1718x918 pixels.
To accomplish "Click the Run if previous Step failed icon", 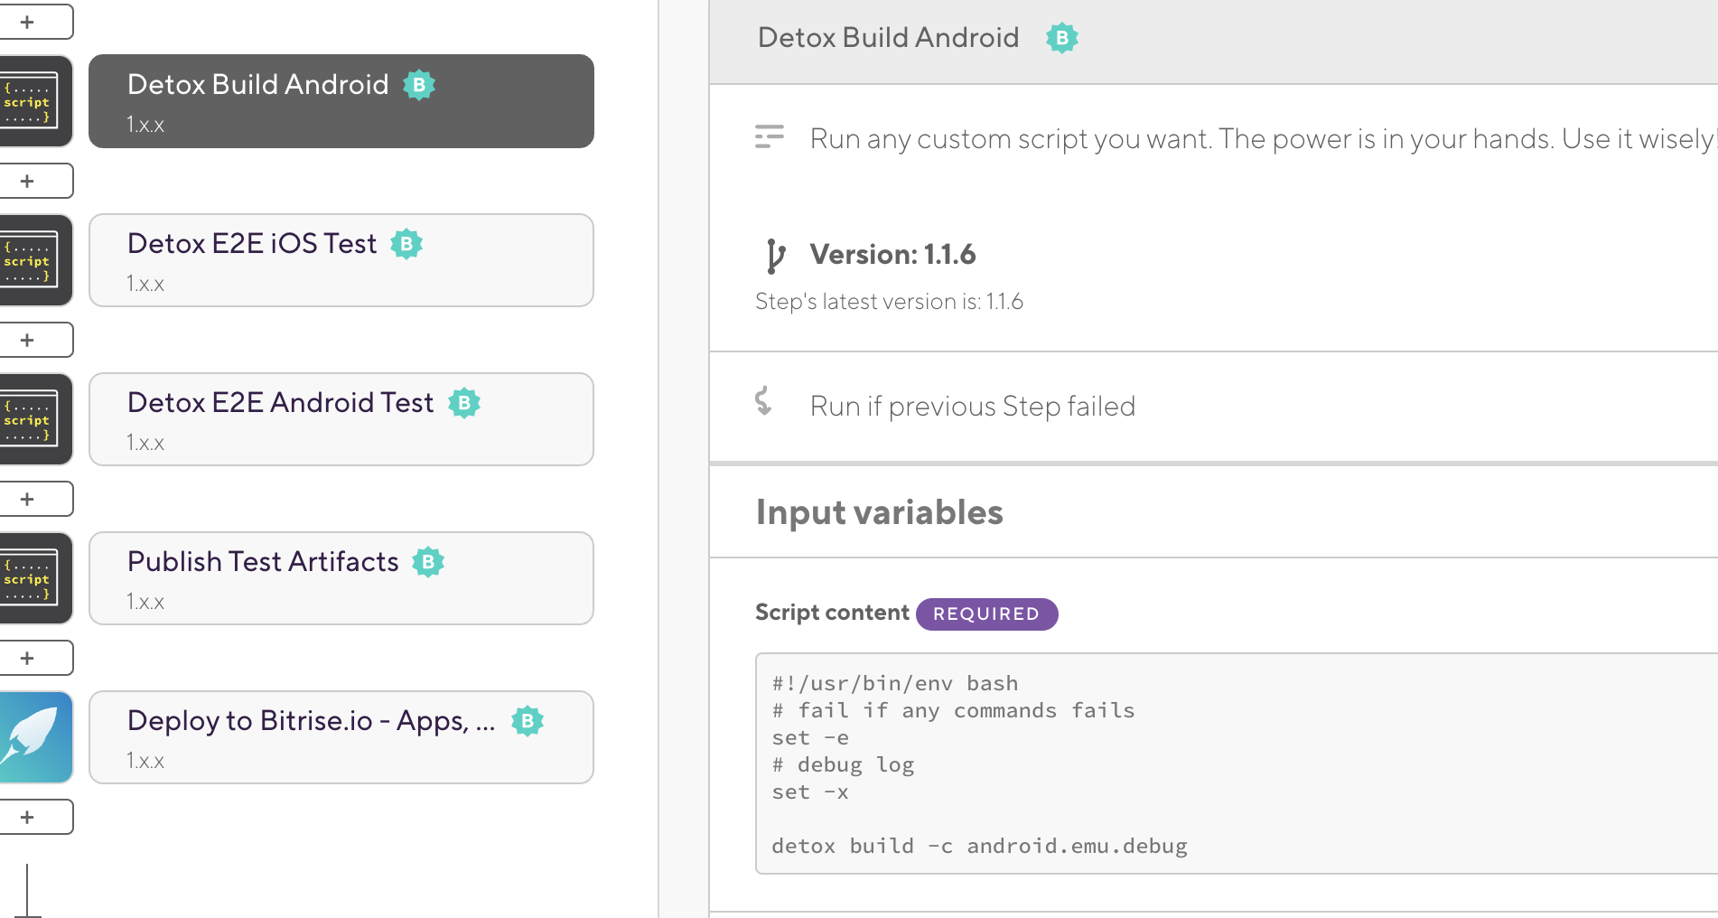I will [x=764, y=400].
